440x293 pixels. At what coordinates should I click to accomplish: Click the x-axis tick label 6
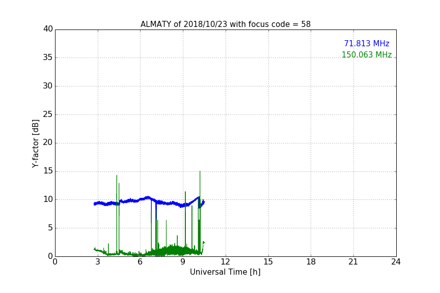pos(140,262)
